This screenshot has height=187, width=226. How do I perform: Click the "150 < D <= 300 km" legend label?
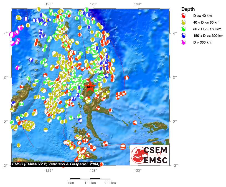(x=208, y=36)
